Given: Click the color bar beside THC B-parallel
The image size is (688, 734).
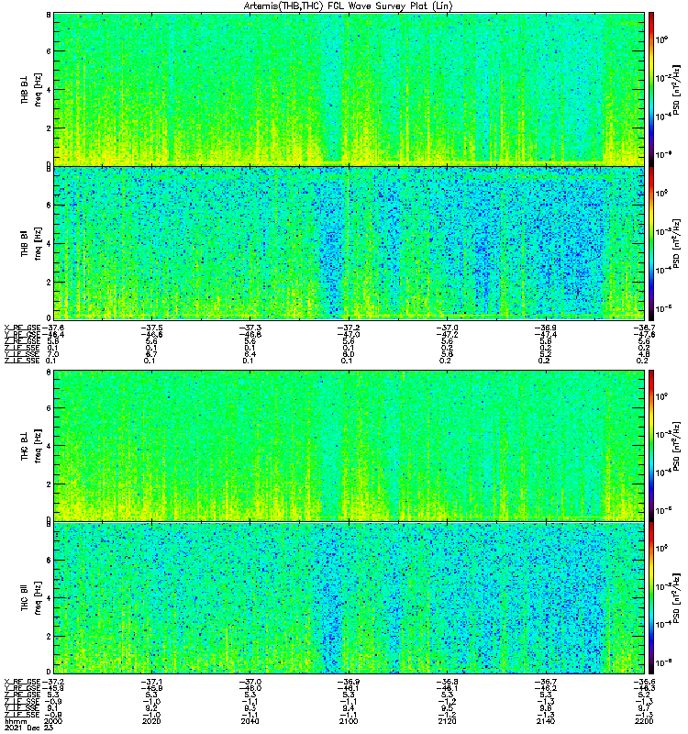Looking at the screenshot, I should coord(651,598).
